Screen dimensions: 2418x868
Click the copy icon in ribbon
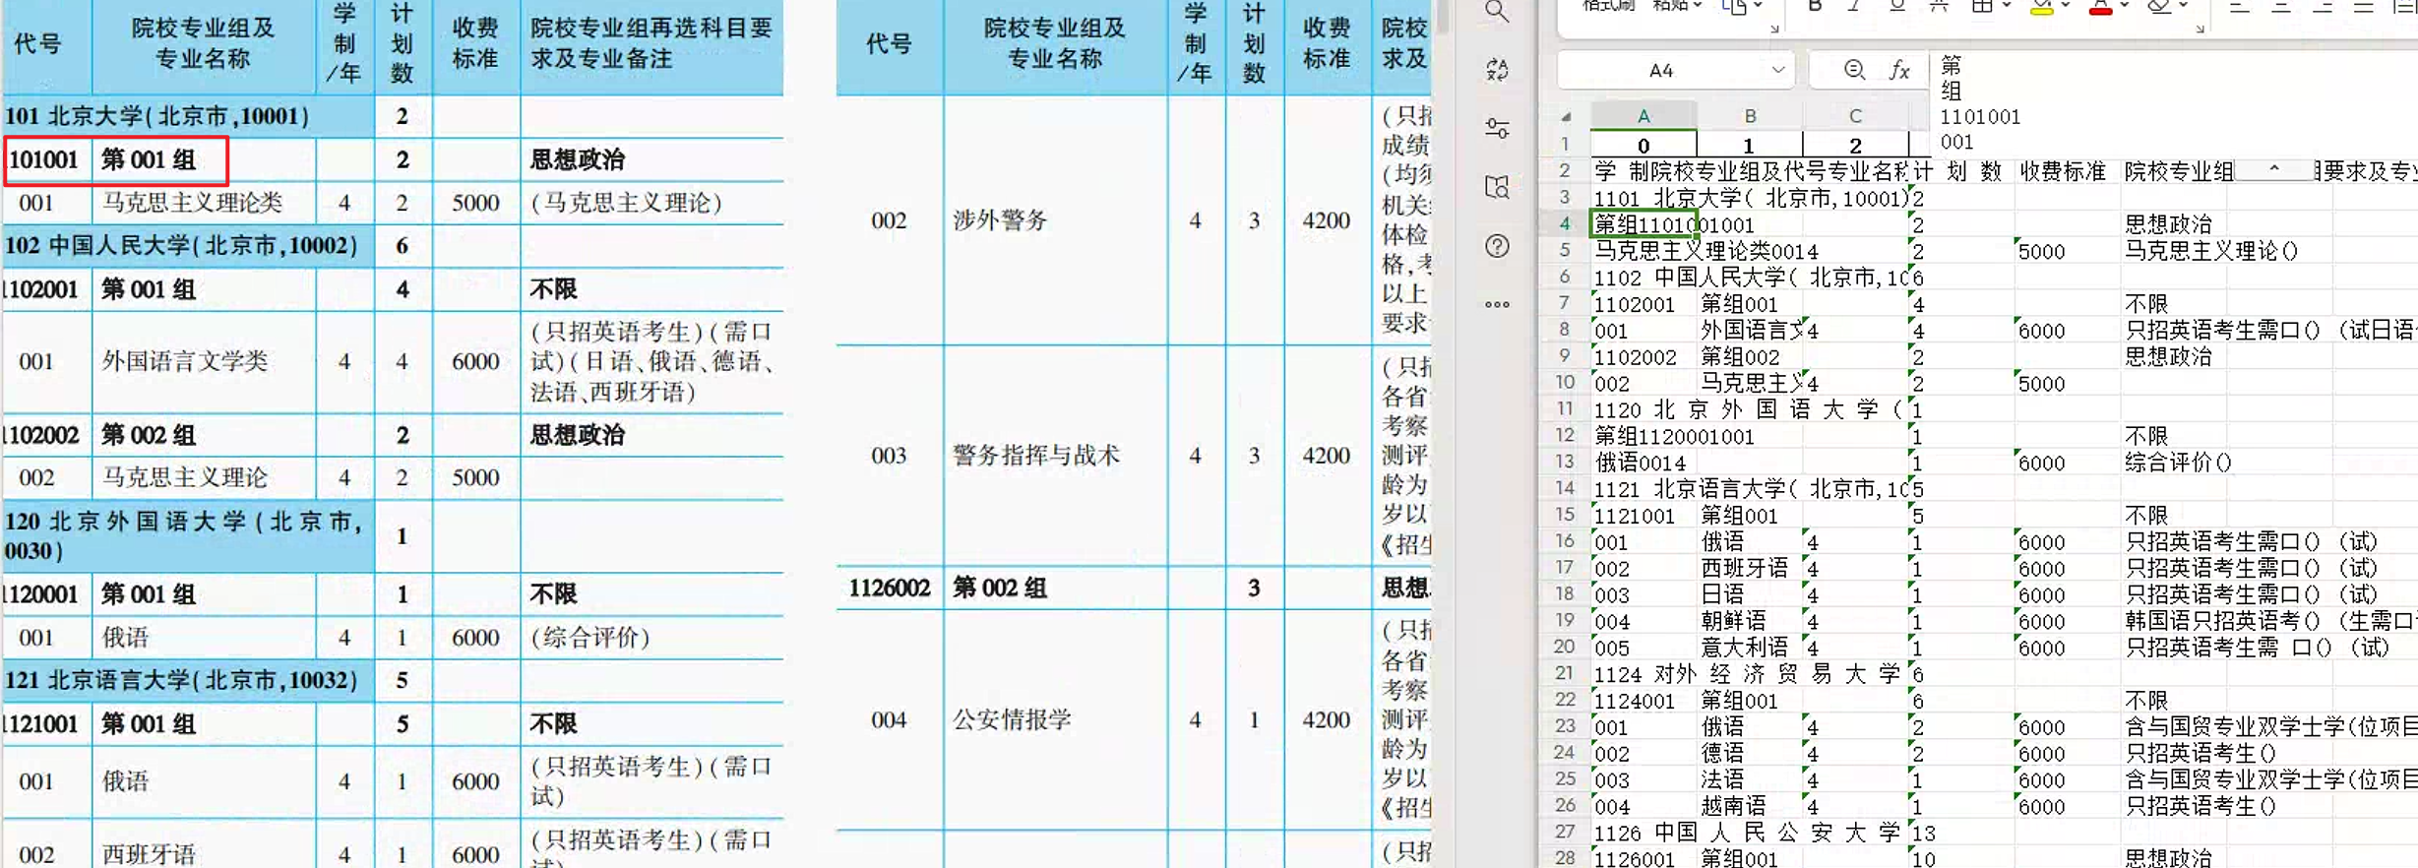click(1734, 7)
